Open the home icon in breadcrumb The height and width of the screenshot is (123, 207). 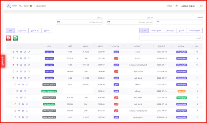(x=177, y=6)
